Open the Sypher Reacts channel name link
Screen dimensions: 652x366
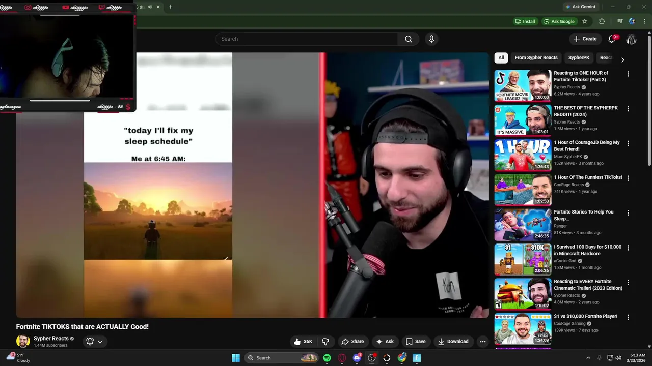(51, 339)
